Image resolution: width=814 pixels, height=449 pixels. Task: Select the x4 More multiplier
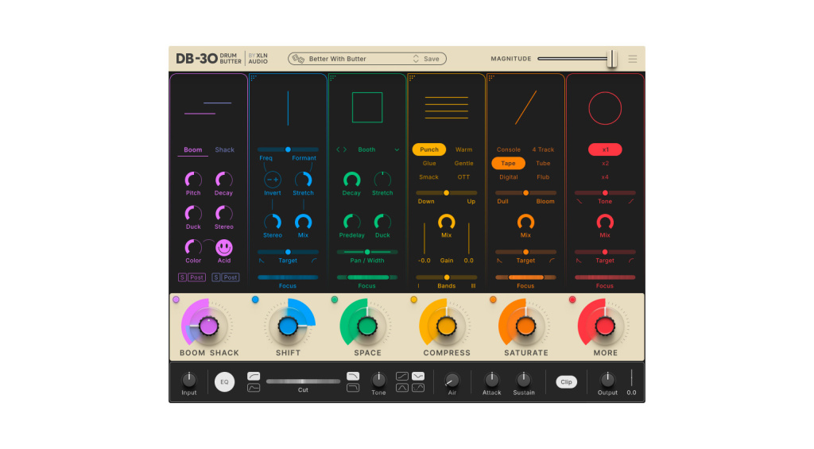[x=605, y=177]
